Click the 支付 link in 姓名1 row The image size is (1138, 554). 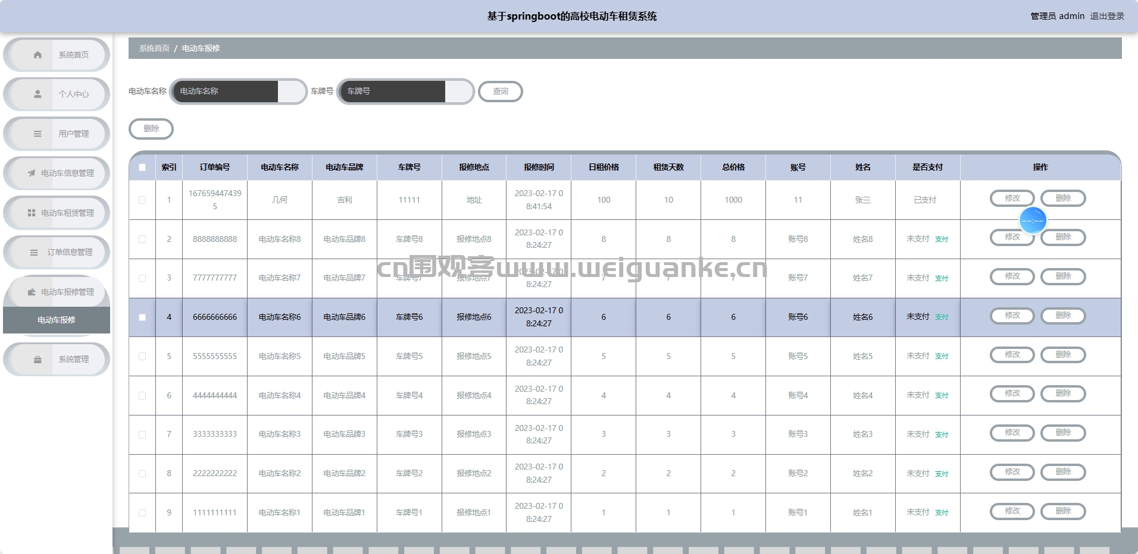pos(942,512)
